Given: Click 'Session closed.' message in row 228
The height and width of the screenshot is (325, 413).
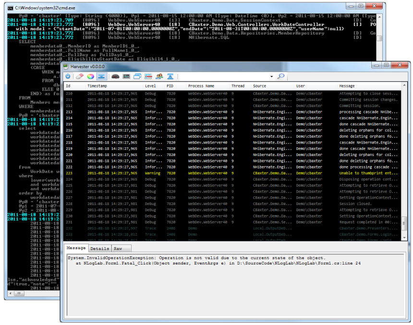Looking at the screenshot, I should click(x=355, y=204).
